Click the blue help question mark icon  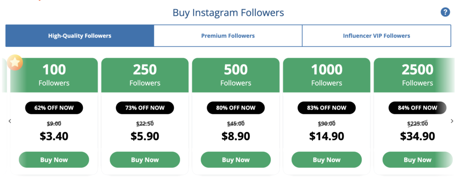445,12
